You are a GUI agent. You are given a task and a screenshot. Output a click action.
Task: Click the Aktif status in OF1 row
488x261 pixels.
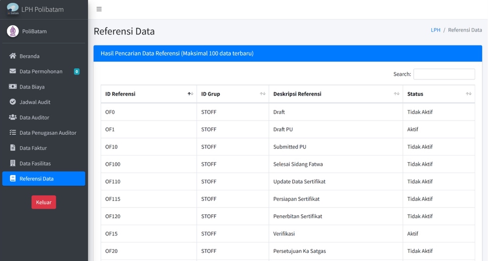439,129
